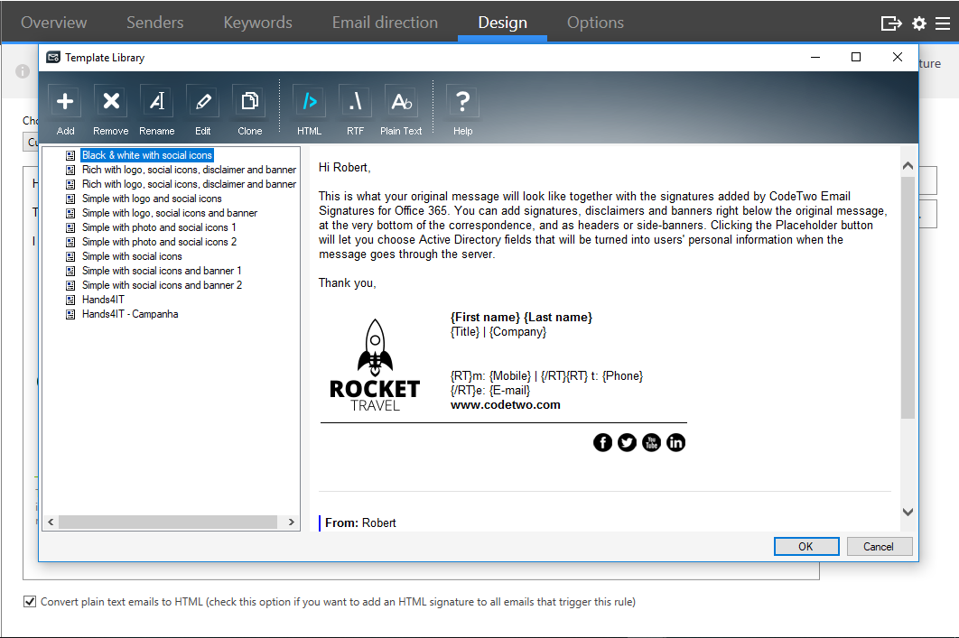This screenshot has width=959, height=638.
Task: Remove the selected template
Action: (111, 101)
